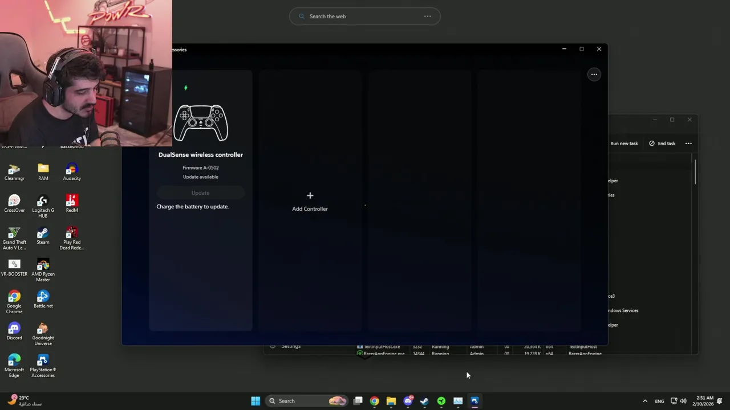
Task: Click the greyed-out Update button
Action: point(200,193)
